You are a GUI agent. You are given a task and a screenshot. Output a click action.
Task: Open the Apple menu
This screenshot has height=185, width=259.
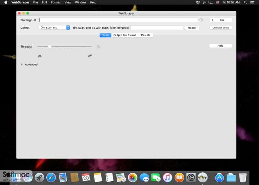click(5, 2)
